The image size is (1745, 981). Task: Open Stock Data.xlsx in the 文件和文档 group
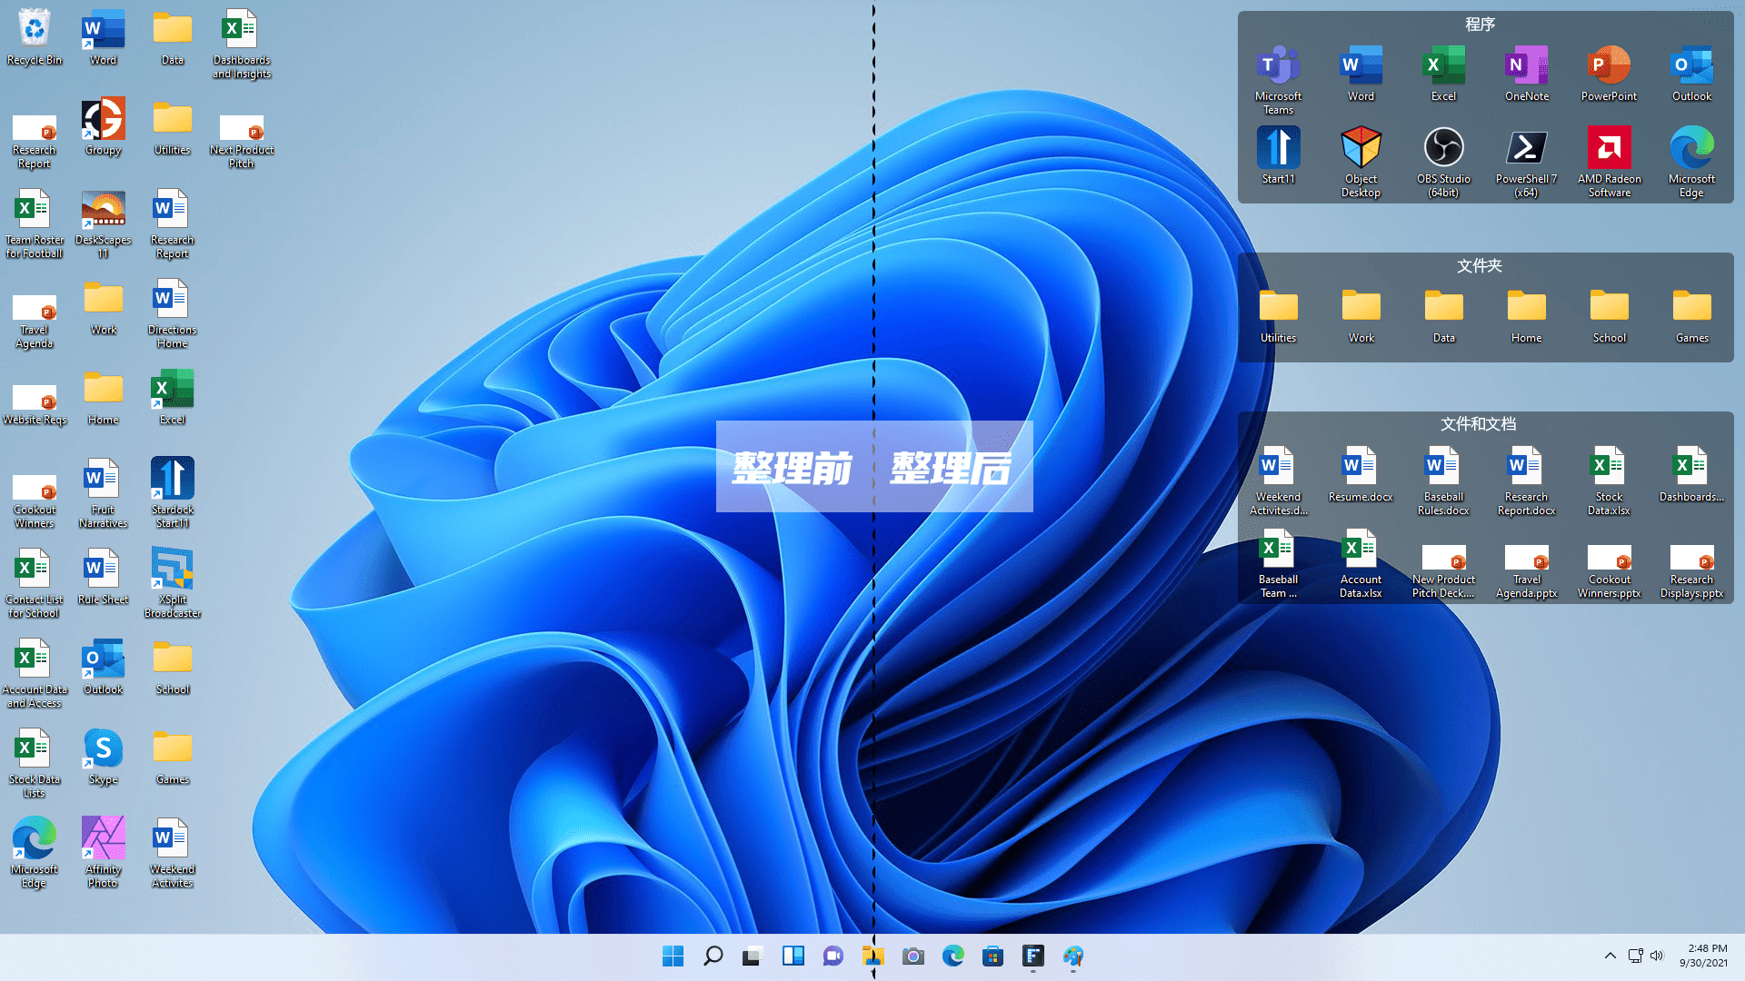pyautogui.click(x=1609, y=466)
